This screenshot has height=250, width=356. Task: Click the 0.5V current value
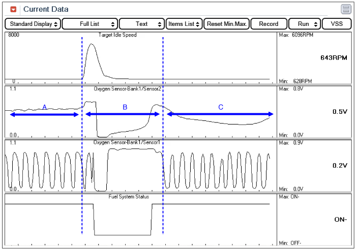click(x=340, y=112)
